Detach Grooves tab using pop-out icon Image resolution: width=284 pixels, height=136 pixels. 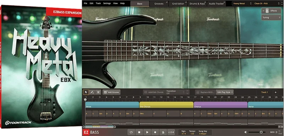166,2
